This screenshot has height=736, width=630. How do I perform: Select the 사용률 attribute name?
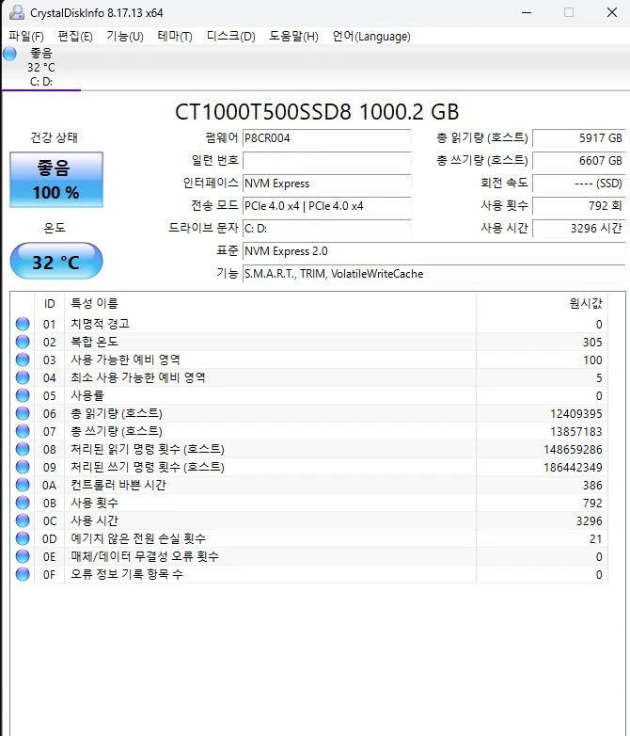tap(87, 395)
